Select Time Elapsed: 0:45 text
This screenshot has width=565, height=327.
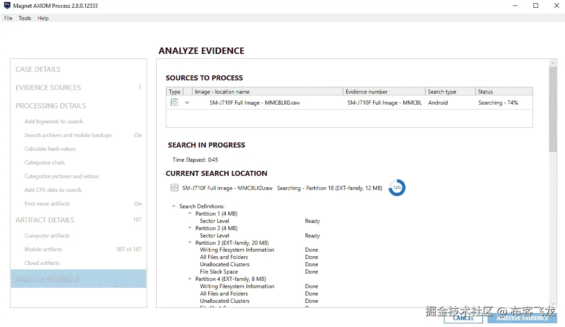point(195,160)
